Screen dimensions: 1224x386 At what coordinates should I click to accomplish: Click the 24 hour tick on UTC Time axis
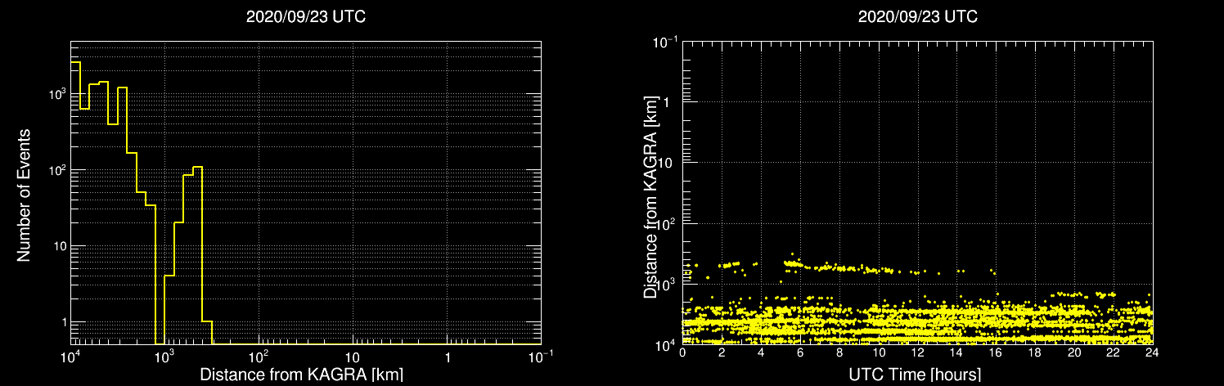1152,354
